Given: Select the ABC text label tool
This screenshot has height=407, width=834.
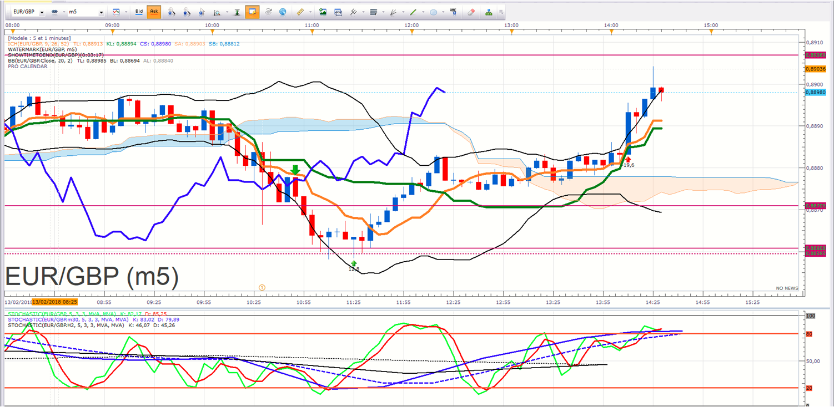Looking at the screenshot, I should click(x=454, y=11).
